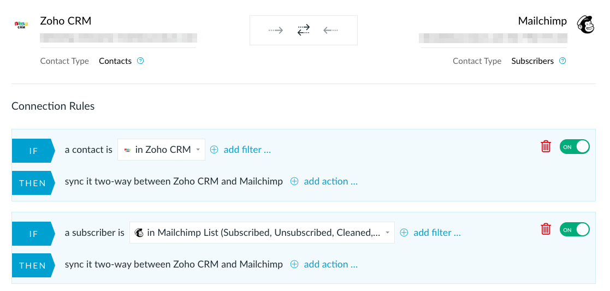
Task: Click the Contacts contact type value
Action: click(115, 61)
